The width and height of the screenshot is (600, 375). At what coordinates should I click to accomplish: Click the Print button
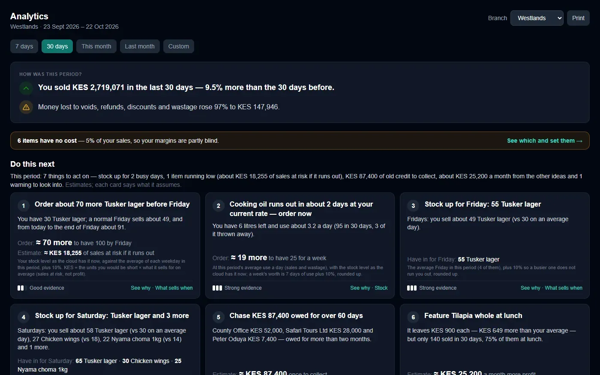pos(578,18)
